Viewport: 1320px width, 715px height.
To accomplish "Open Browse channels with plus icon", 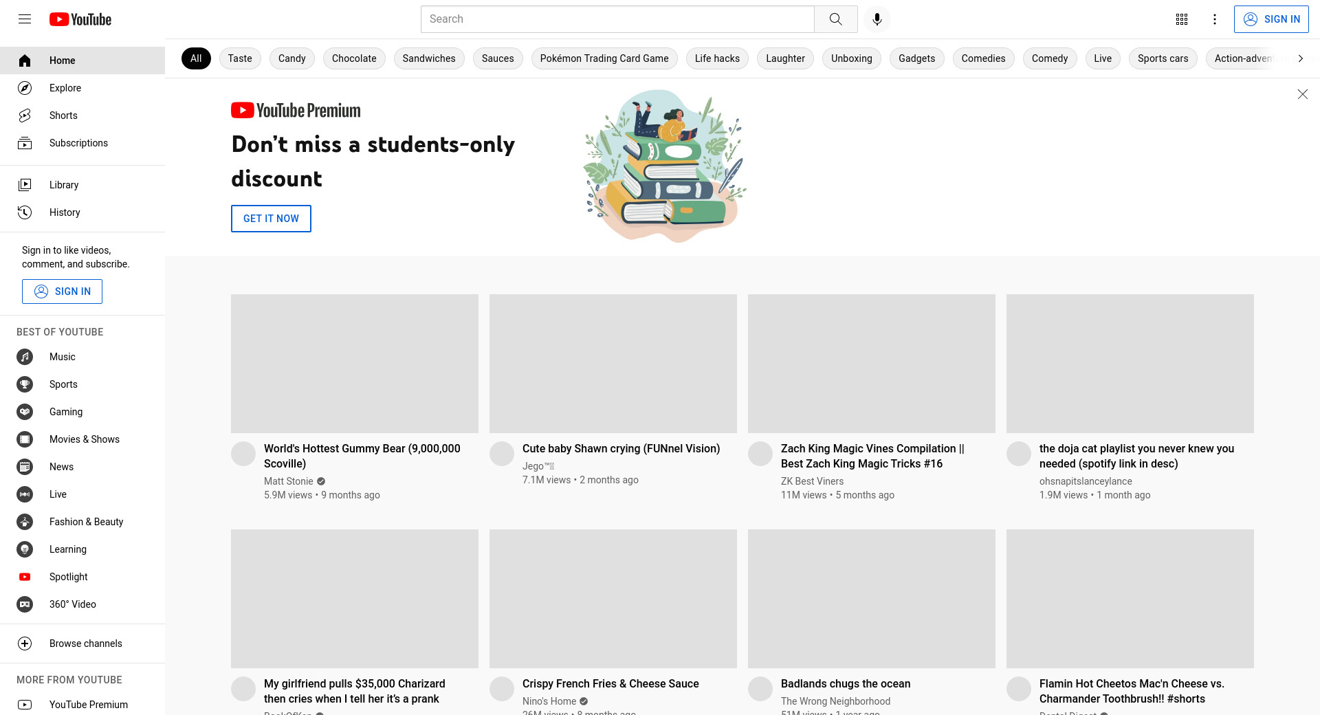I will click(82, 643).
